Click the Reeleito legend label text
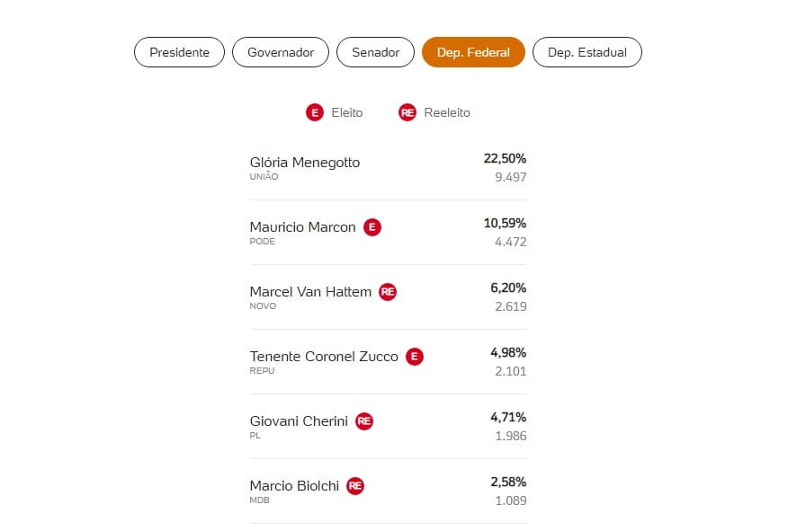806x531 pixels. 447,112
